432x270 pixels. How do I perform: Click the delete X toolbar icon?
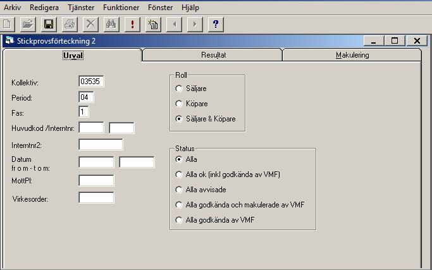click(90, 25)
